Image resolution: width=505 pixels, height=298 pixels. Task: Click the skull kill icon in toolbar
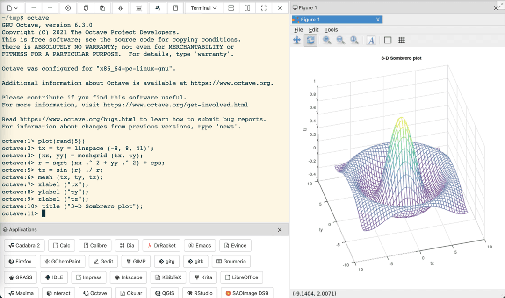[x=139, y=8]
